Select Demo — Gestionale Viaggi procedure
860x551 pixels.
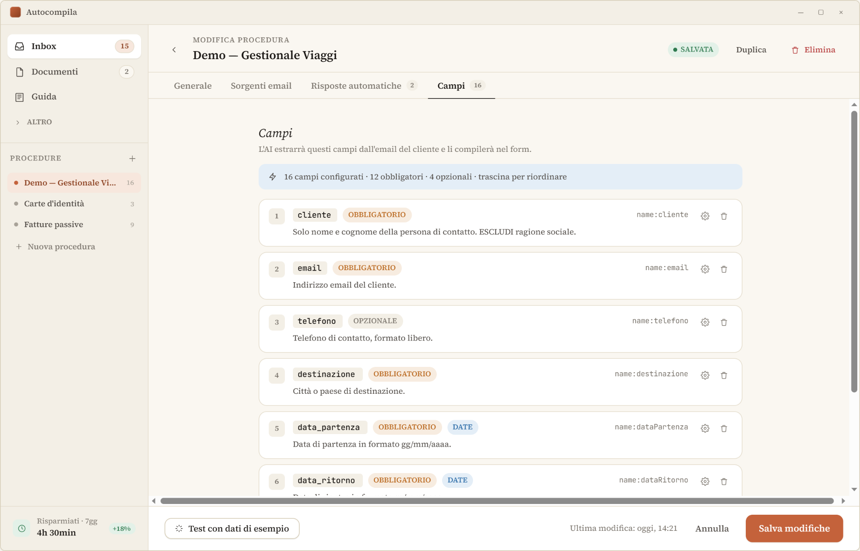pyautogui.click(x=74, y=183)
